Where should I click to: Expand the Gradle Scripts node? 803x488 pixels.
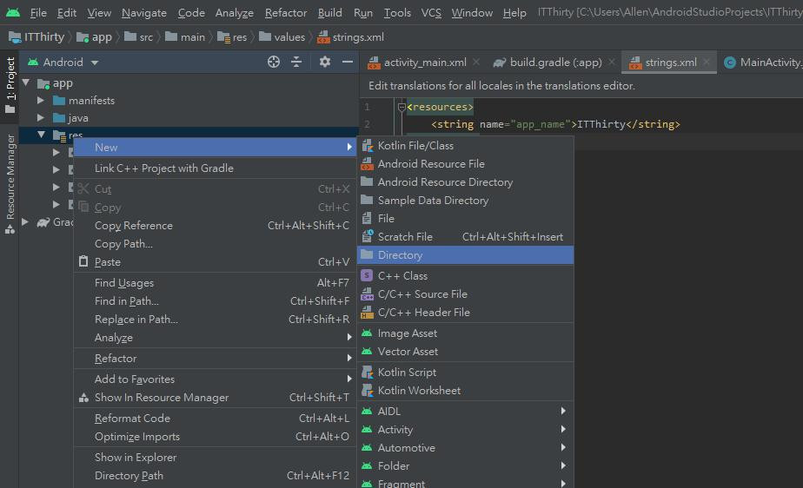(24, 221)
